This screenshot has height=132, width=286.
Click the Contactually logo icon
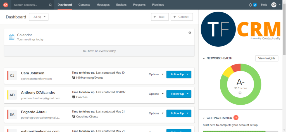6,5
